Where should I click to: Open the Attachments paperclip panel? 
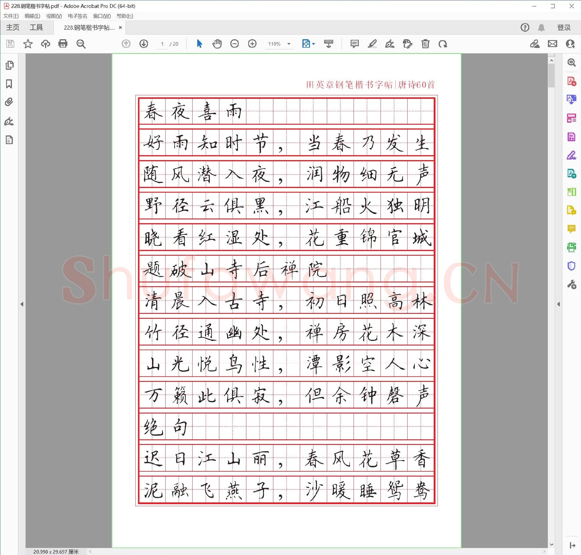pyautogui.click(x=9, y=102)
